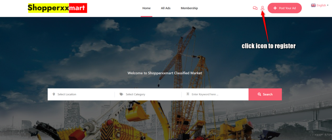
Task: Click the category tag icon
Action: tap(121, 94)
